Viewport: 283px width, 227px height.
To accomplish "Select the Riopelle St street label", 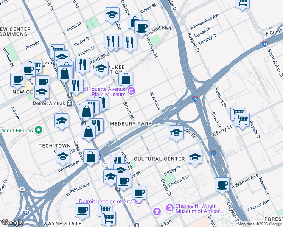I will pos(255,129).
